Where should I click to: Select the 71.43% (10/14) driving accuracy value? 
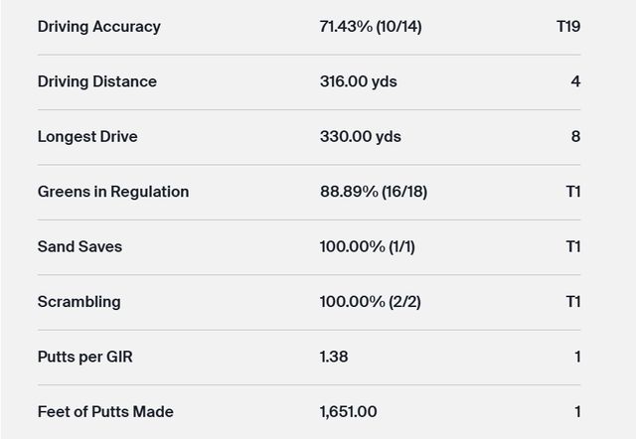pos(371,27)
